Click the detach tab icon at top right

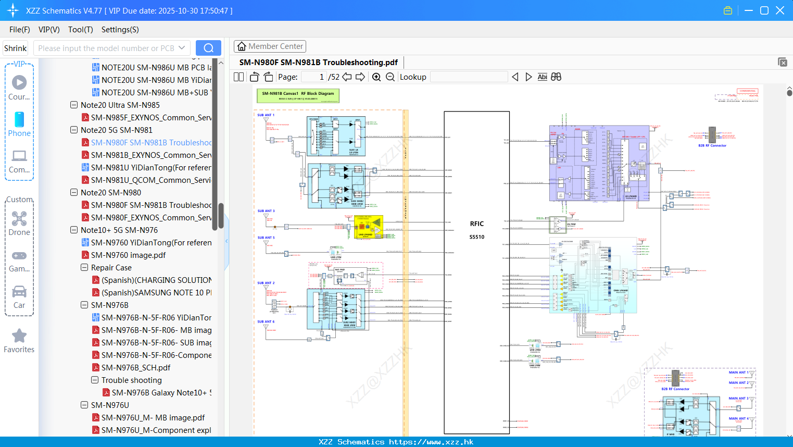(x=783, y=62)
